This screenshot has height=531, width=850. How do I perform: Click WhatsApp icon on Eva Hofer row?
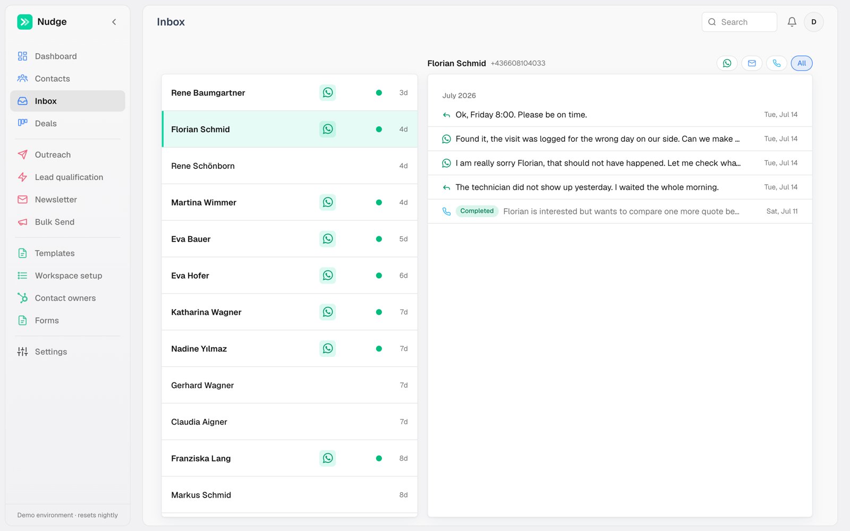pyautogui.click(x=328, y=276)
